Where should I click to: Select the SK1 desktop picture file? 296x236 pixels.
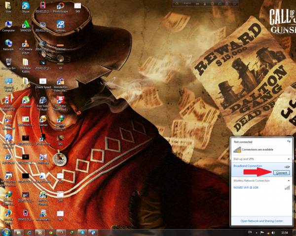pyautogui.click(x=60, y=140)
